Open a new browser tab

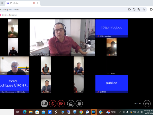tap(43, 3)
